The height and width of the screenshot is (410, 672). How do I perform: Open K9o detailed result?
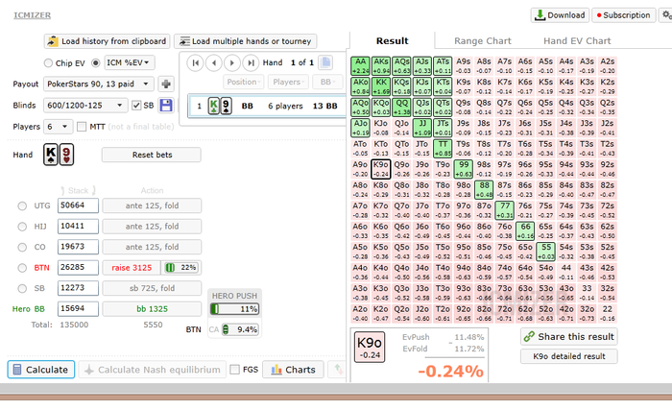pos(569,356)
